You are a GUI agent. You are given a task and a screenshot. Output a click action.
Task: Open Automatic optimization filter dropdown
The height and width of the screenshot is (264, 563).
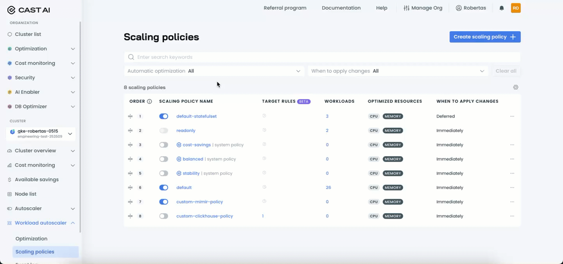click(214, 71)
